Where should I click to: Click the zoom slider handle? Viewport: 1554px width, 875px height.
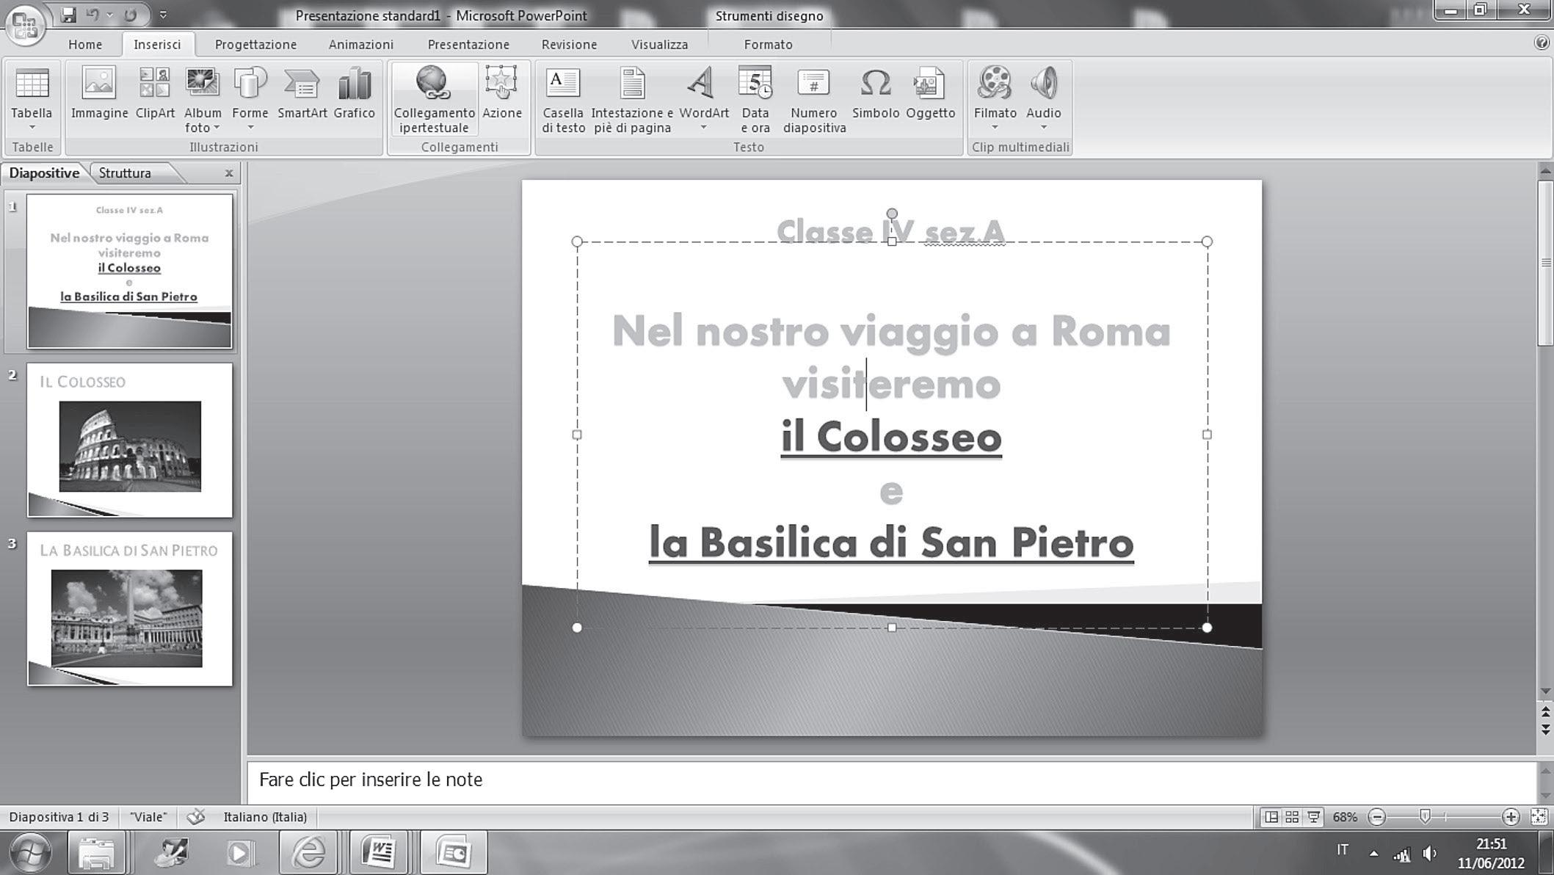1425,817
